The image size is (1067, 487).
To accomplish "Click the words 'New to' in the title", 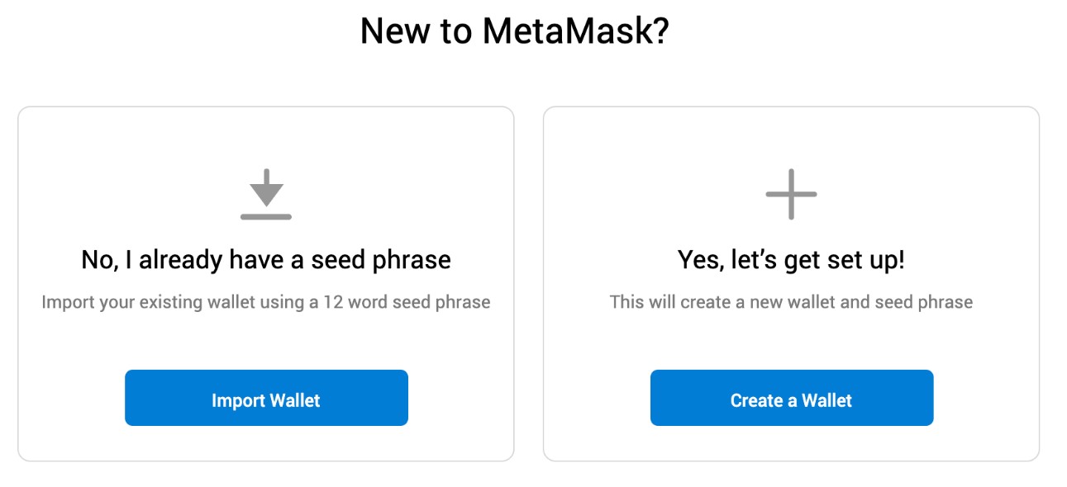I will point(416,31).
